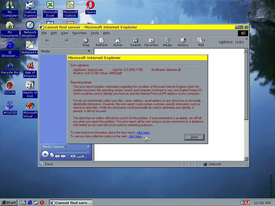The image size is (275, 206).
Task: Open the File menu
Action: coord(44,33)
